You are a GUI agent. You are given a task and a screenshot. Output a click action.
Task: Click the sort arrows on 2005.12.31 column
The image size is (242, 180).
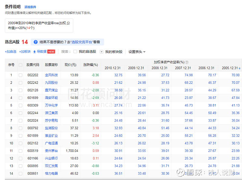pos(240,68)
